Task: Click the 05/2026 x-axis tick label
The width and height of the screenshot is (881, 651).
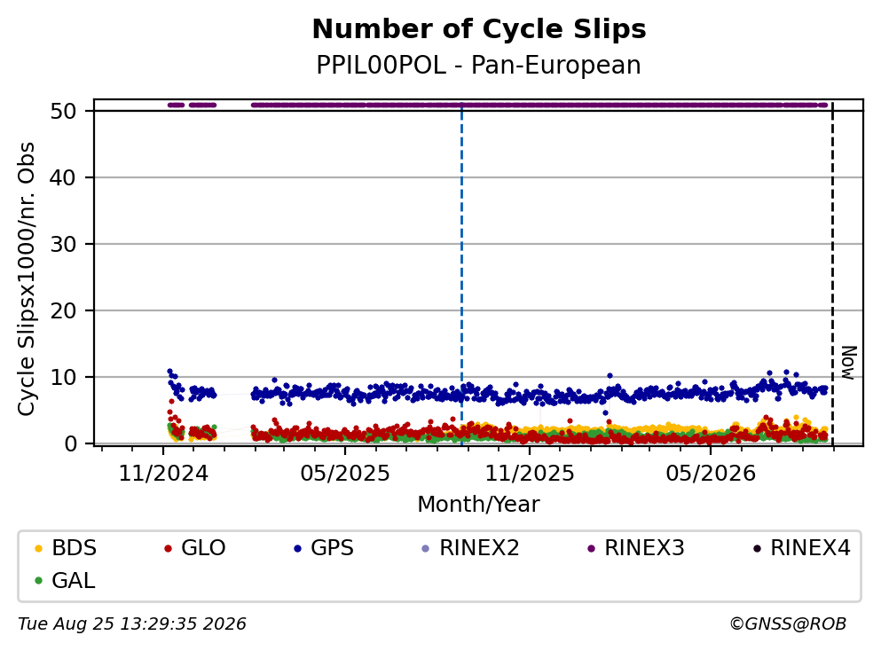Action: click(x=711, y=474)
